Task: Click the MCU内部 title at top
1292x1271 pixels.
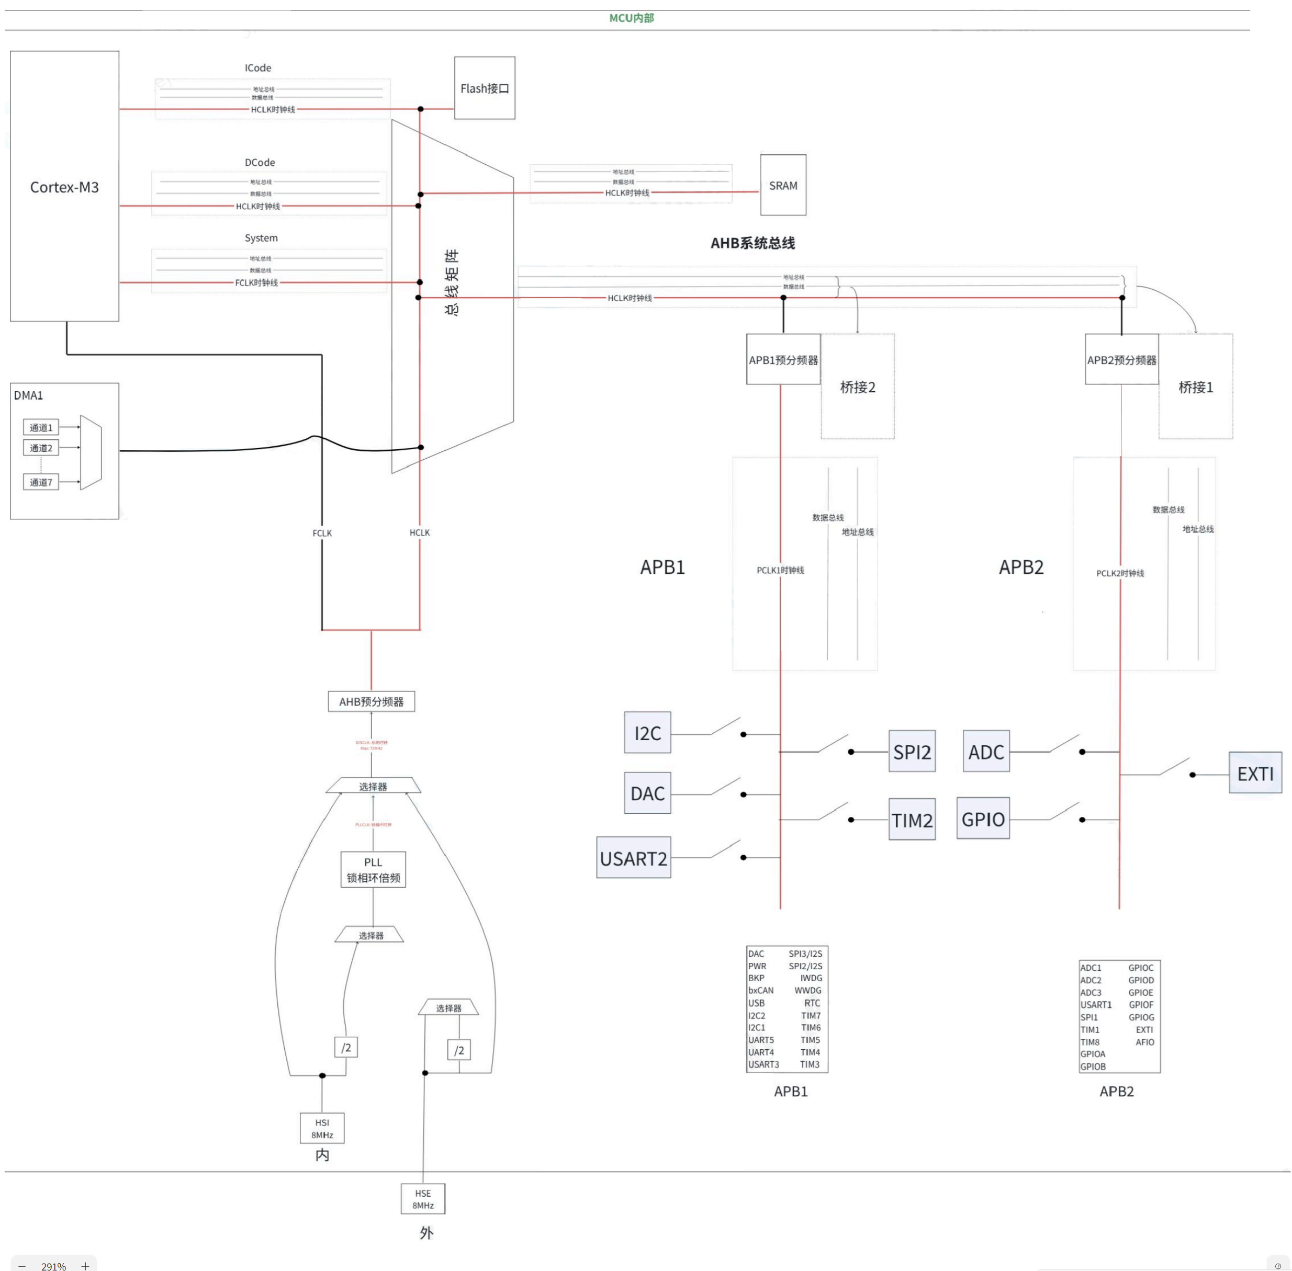Action: [x=631, y=18]
